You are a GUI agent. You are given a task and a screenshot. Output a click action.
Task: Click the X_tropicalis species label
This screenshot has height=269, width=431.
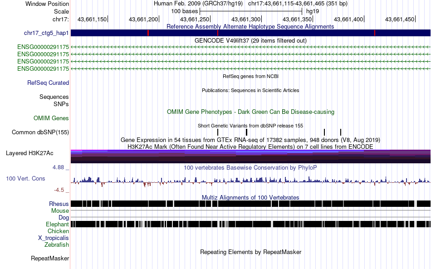click(54, 238)
